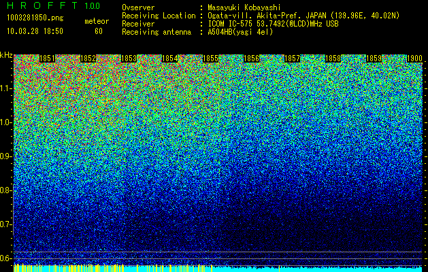Click the 1859 time marker

click(374, 58)
